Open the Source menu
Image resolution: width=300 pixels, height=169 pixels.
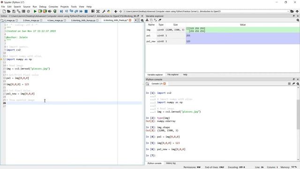point(27,7)
